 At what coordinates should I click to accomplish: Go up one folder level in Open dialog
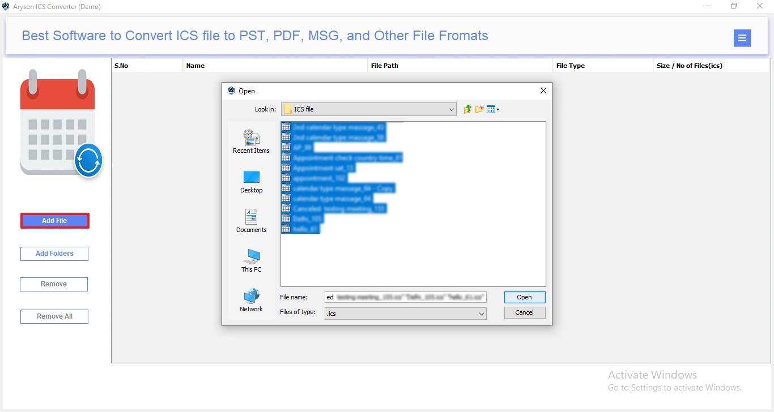[467, 109]
